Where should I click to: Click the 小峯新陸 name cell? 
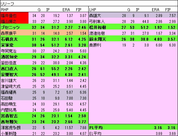9,133
